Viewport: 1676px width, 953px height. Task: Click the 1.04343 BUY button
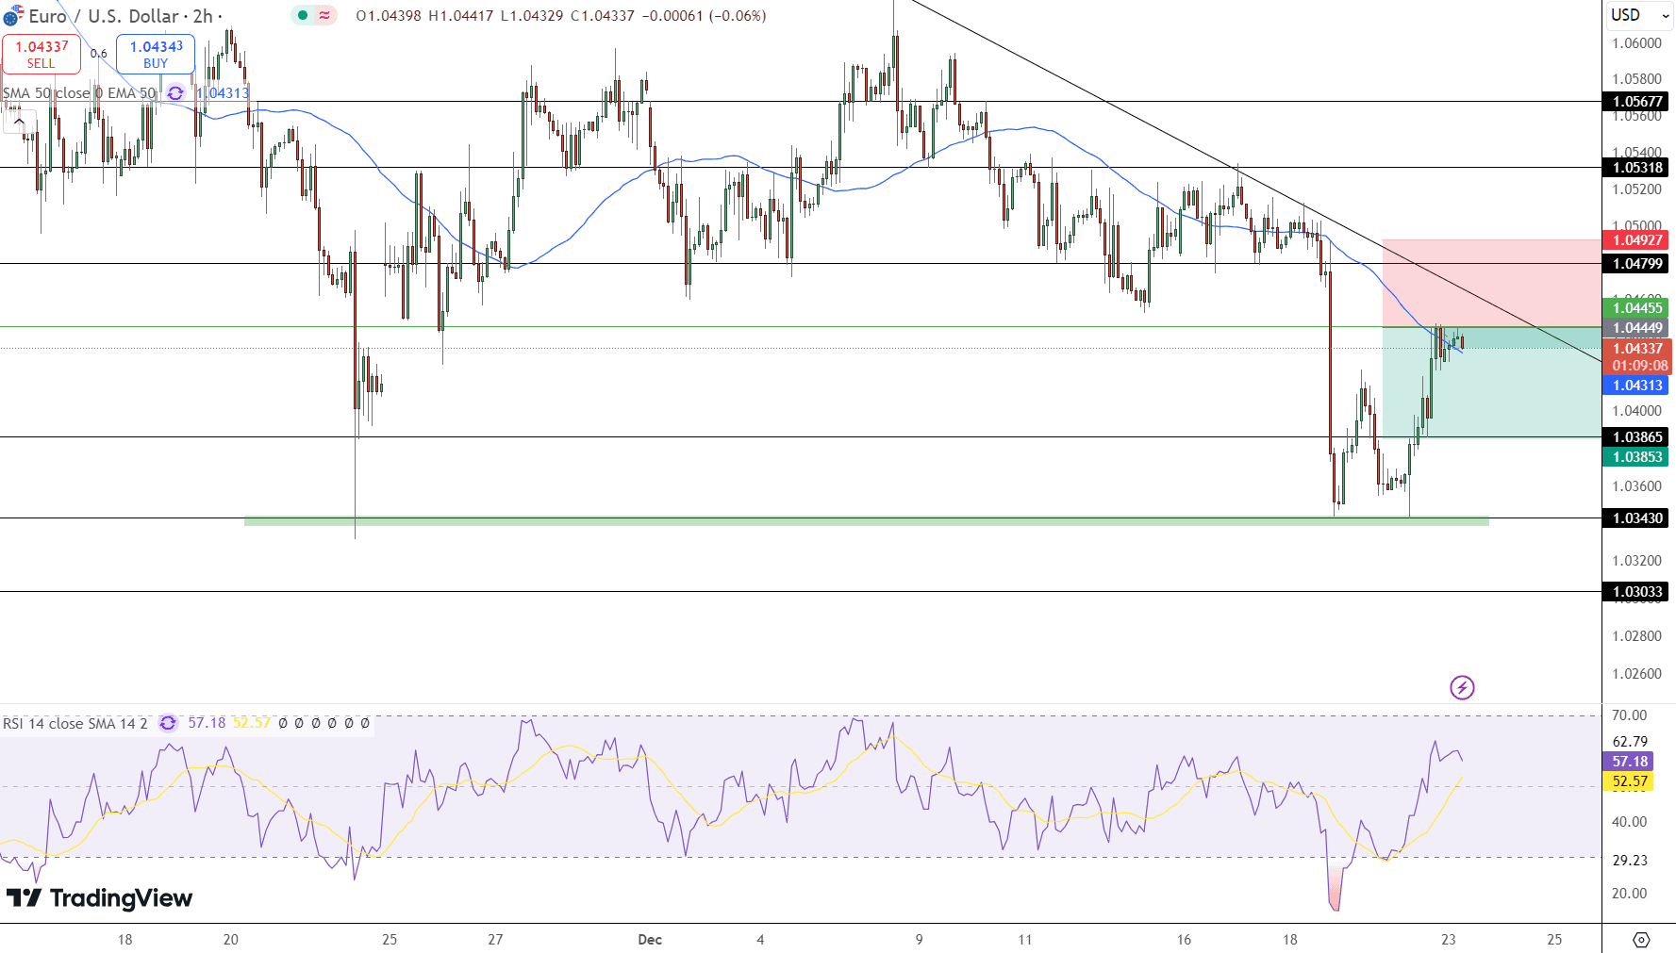(156, 54)
